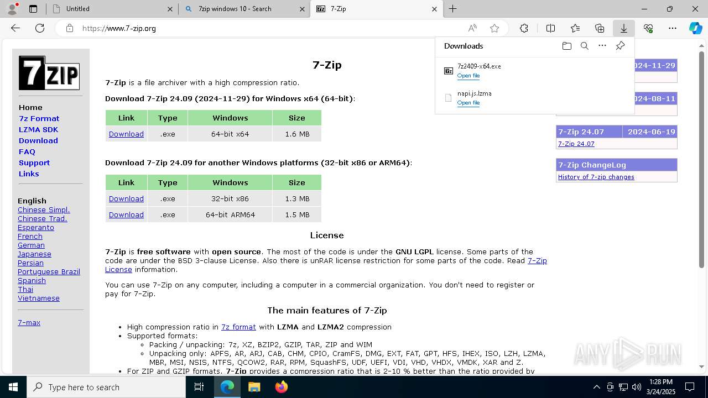This screenshot has width=708, height=398.
Task: Launch File Explorer from taskbar
Action: pos(254,387)
